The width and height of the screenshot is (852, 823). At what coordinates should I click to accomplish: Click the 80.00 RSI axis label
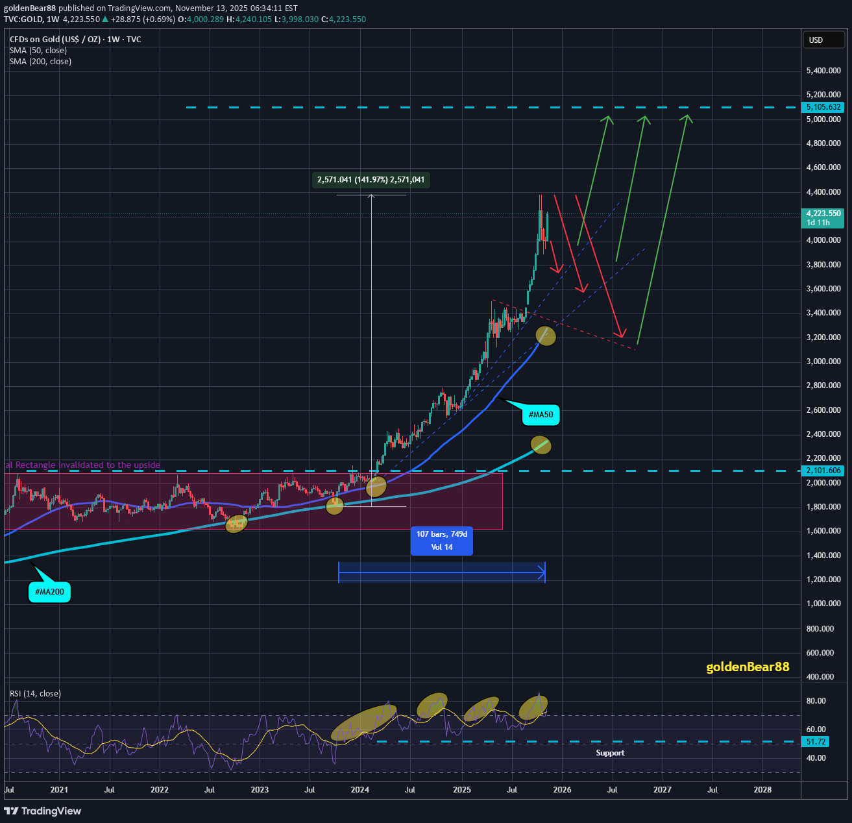coord(816,701)
